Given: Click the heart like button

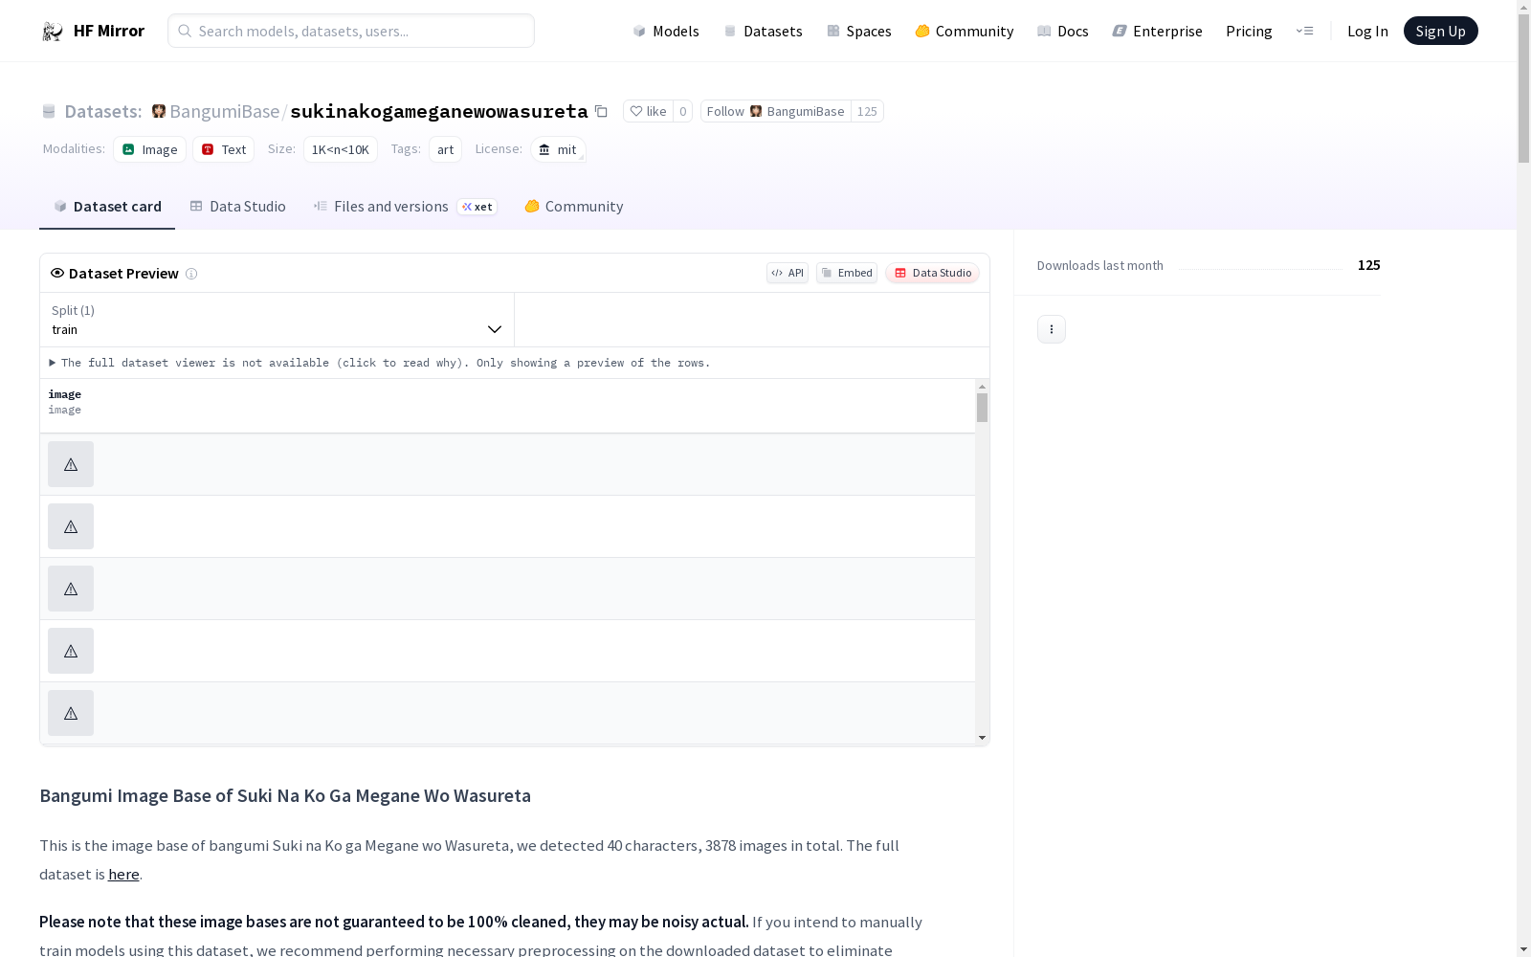Looking at the screenshot, I should tap(648, 111).
